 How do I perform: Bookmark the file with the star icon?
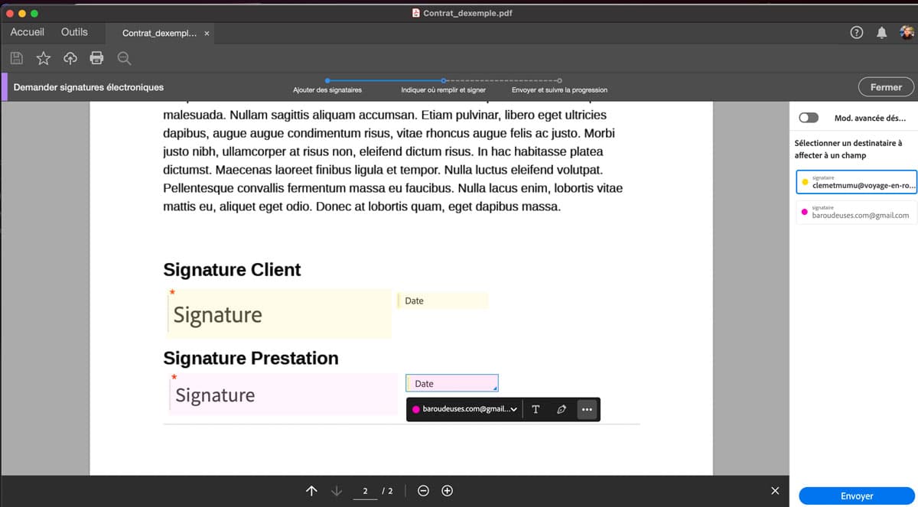click(44, 58)
